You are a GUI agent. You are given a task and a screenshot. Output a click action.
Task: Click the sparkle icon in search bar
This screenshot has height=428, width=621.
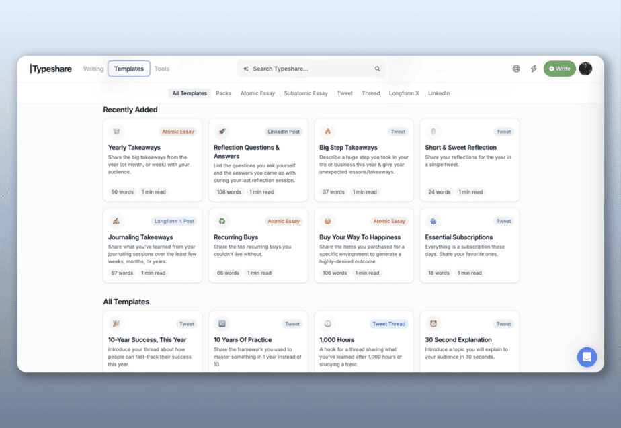point(245,69)
